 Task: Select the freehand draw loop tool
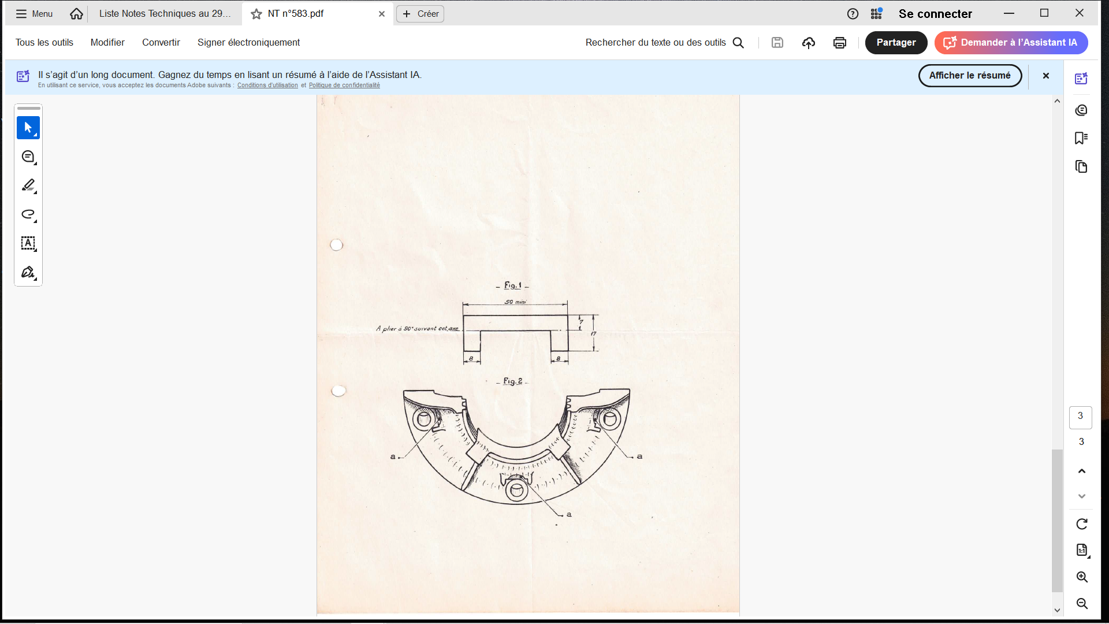28,214
